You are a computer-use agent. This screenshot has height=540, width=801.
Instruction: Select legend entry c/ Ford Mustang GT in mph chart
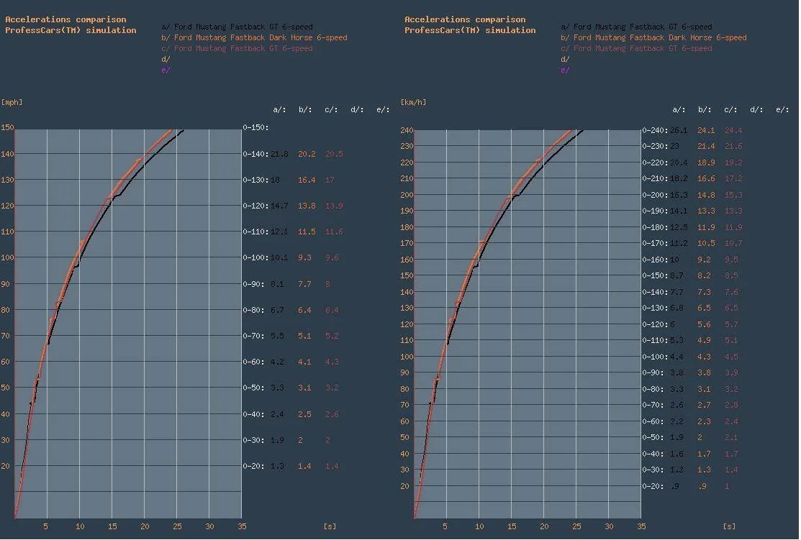[237, 48]
